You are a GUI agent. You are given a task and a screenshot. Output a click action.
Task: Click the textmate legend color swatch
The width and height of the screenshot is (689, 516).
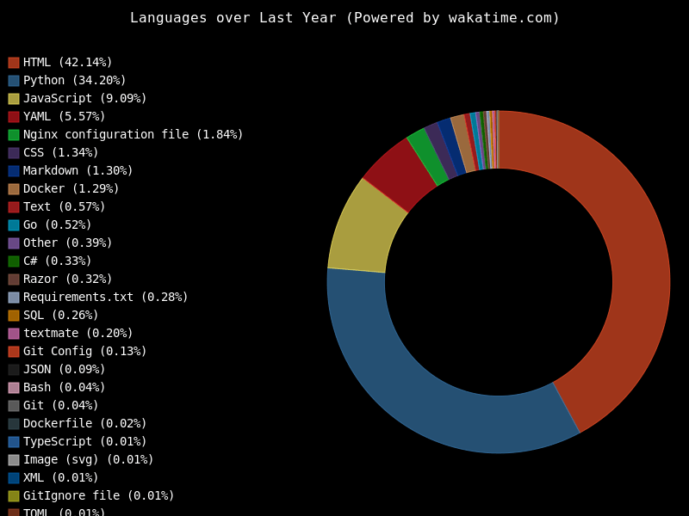pos(14,334)
